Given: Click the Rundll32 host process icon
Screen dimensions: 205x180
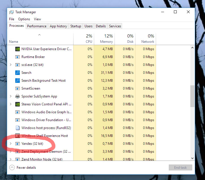Looking at the screenshot, I should (x=18, y=128).
